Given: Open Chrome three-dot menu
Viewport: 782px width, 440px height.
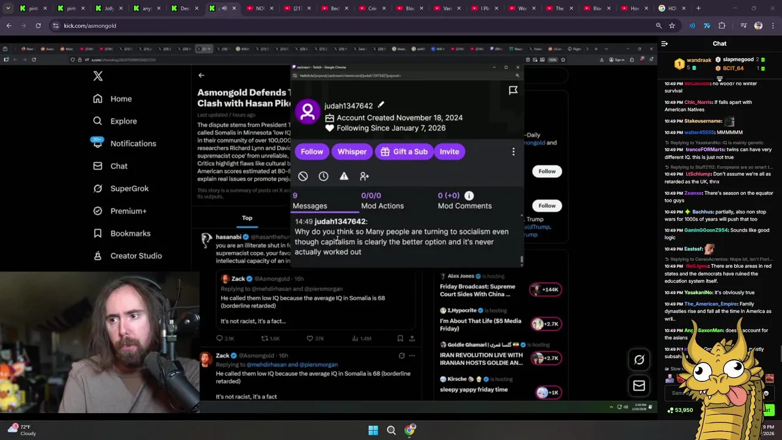Looking at the screenshot, I should click(773, 26).
